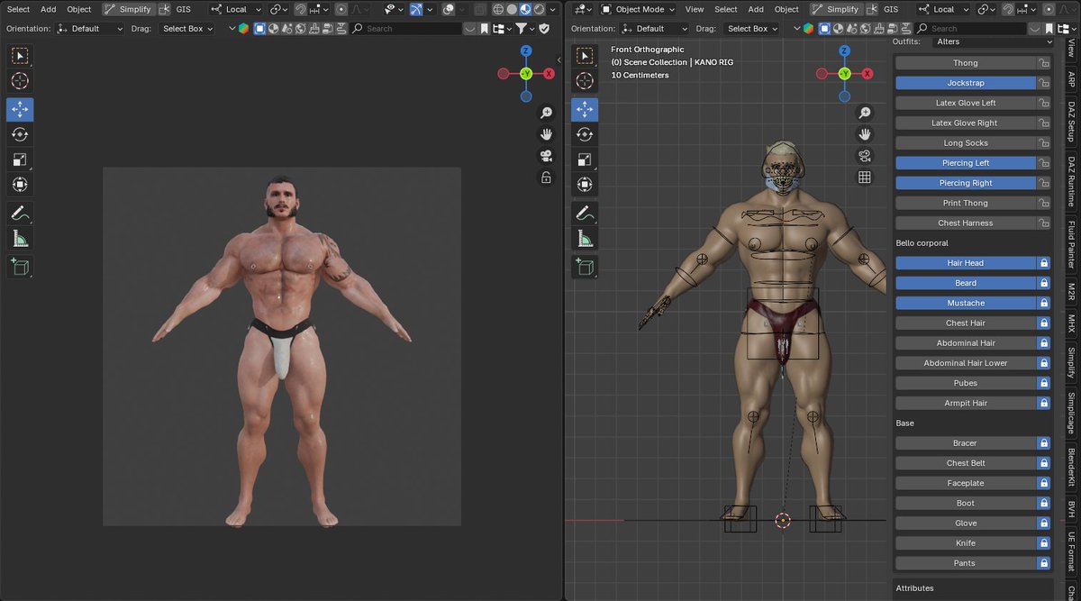Toggle lock for Piercing Left
Viewport: 1081px width, 601px height.
(x=1044, y=163)
